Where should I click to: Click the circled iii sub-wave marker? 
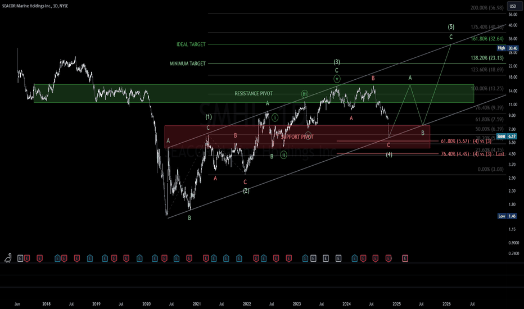point(304,94)
